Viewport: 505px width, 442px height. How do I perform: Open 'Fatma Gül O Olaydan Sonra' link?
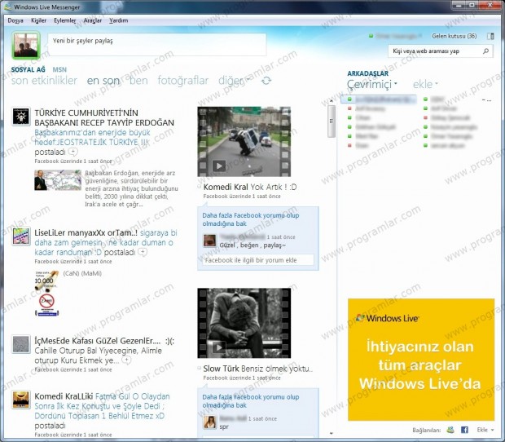point(103,406)
